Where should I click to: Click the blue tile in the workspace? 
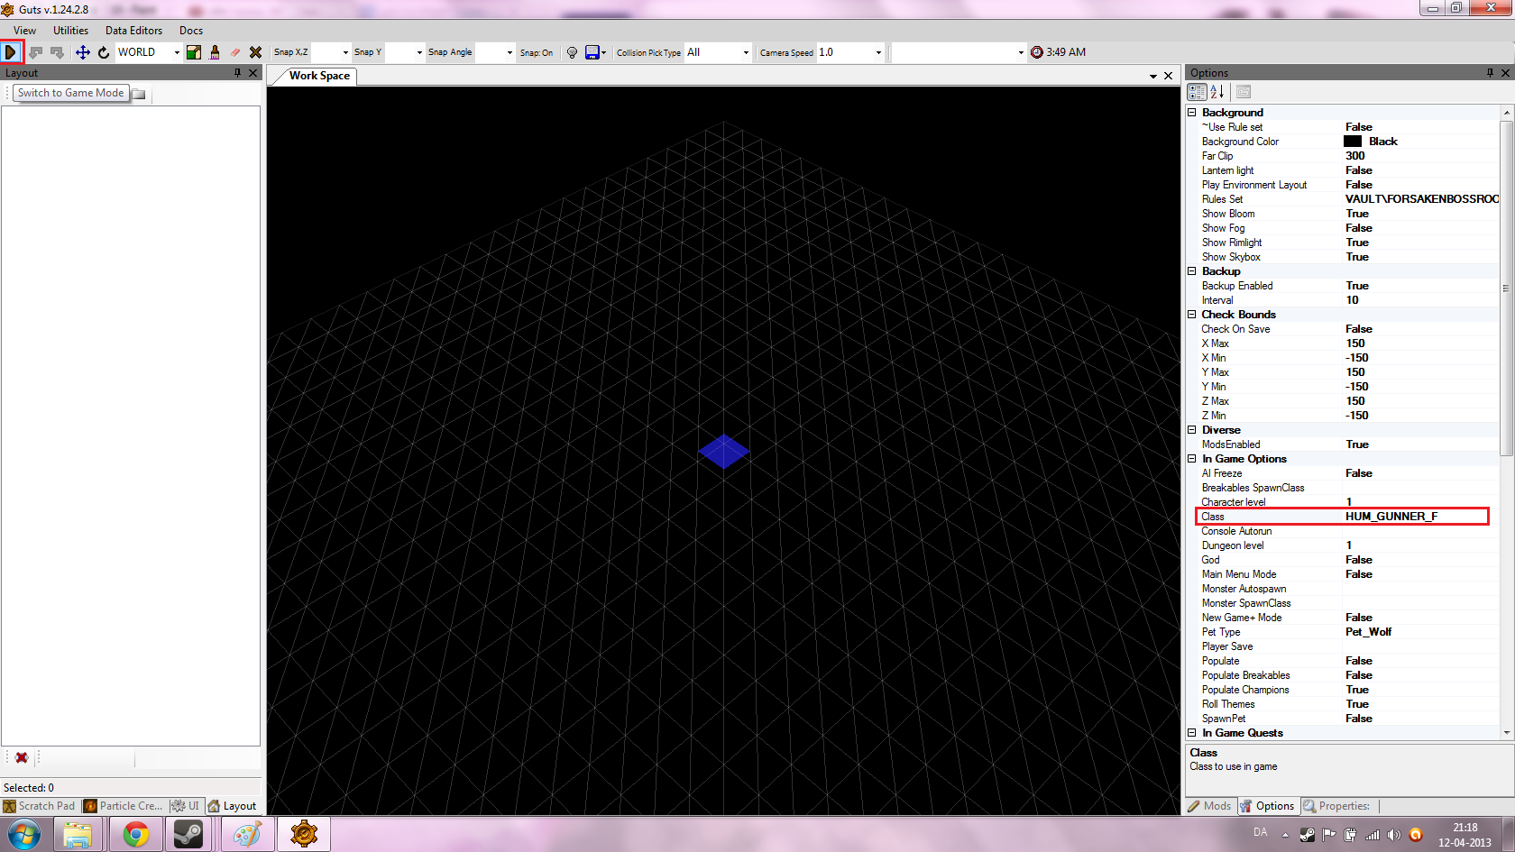tap(724, 452)
